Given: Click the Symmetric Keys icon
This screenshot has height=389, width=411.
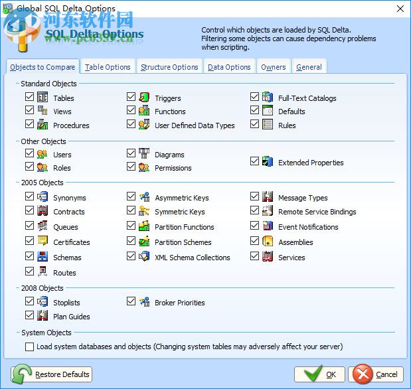Looking at the screenshot, I should (144, 210).
